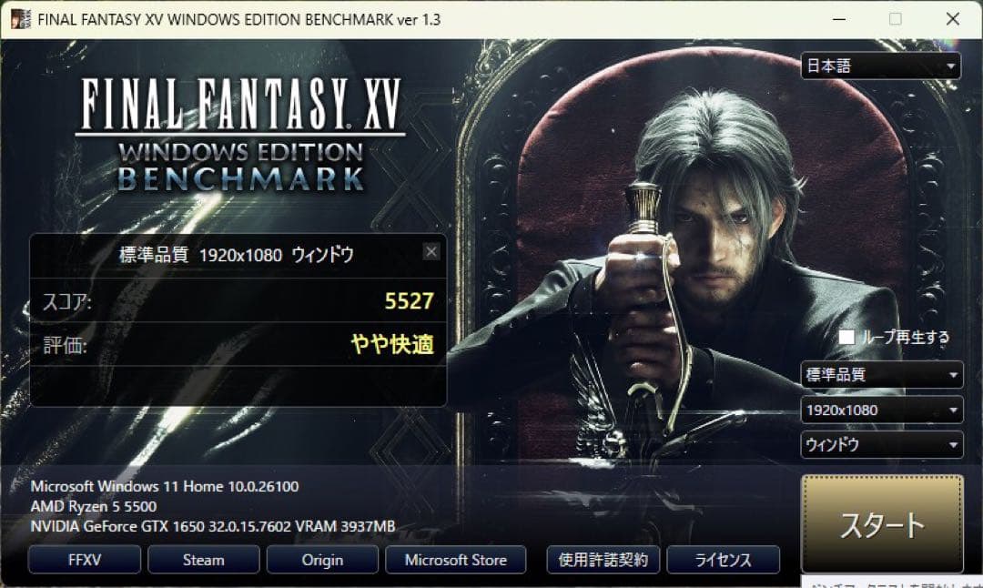Minimize the benchmark window
Screen dimensions: 983x588
(x=839, y=19)
